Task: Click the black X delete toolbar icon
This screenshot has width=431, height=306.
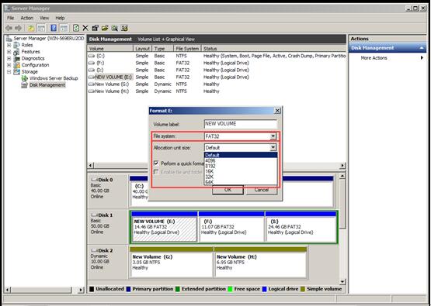Action: pyautogui.click(x=85, y=28)
